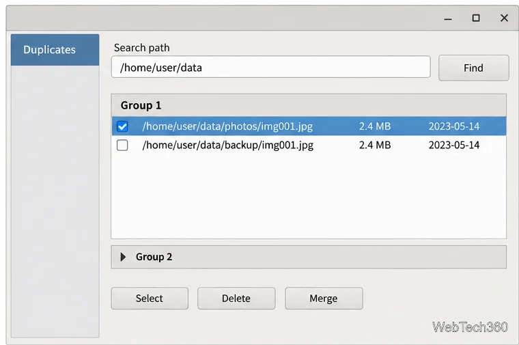Viewport: 519px width, 345px height.
Task: Click the Search path input field
Action: tap(270, 67)
